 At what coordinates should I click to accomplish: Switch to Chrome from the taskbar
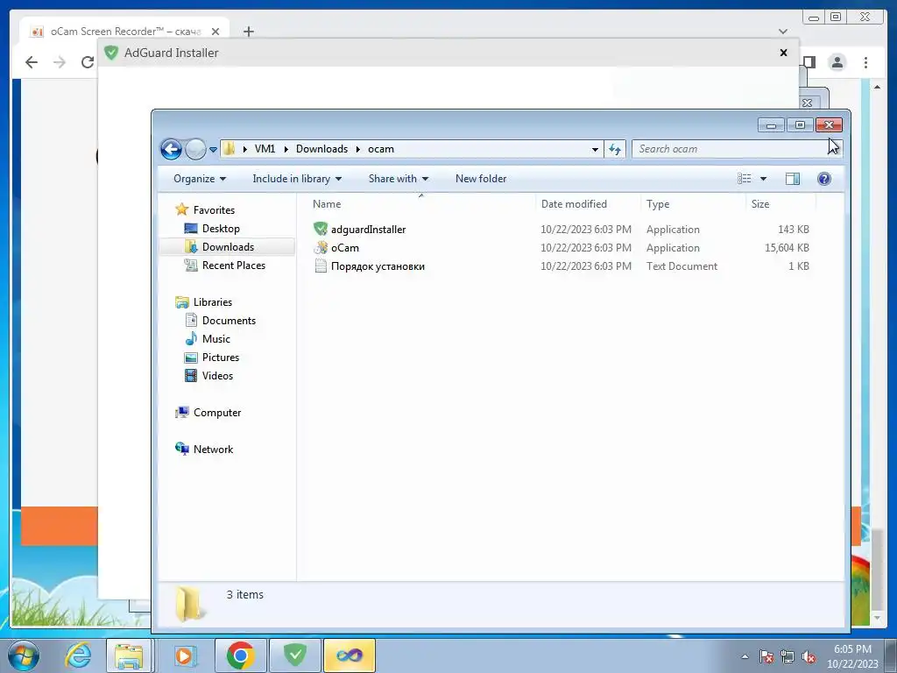(240, 655)
